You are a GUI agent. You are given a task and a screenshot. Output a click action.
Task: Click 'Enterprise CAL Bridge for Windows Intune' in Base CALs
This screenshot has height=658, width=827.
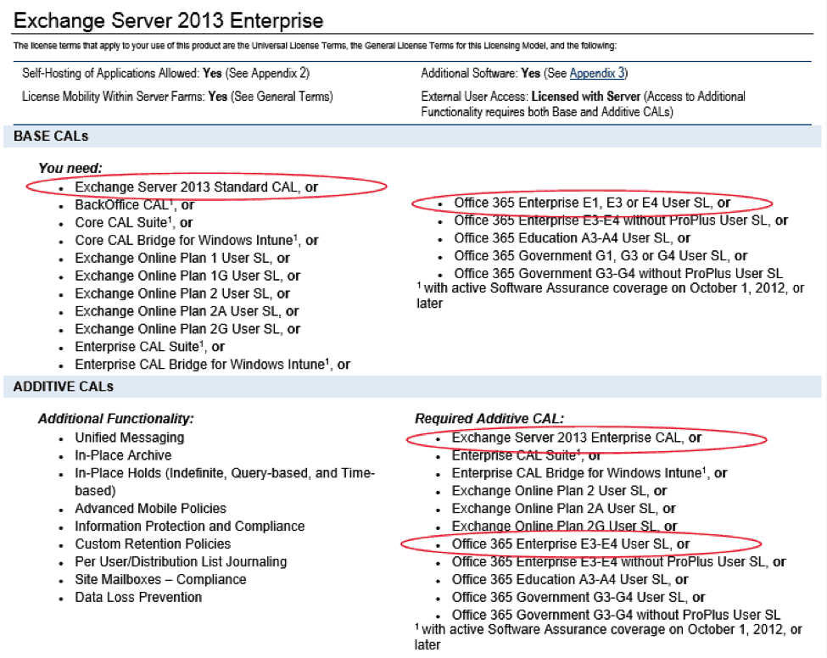click(212, 365)
